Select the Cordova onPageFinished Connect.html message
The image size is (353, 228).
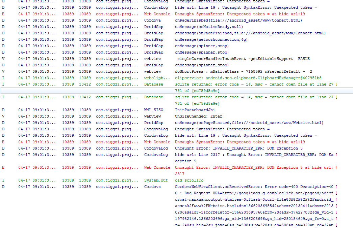tap(238, 21)
